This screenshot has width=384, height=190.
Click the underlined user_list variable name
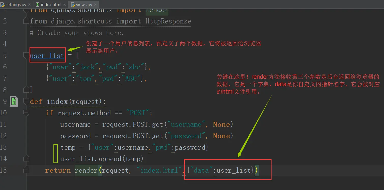(x=47, y=56)
